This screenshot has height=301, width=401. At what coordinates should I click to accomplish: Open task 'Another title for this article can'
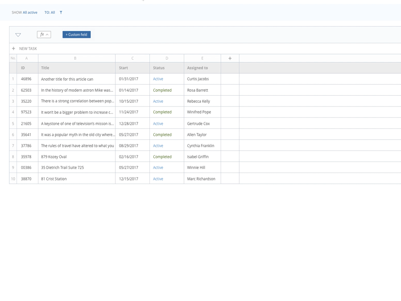tap(67, 79)
